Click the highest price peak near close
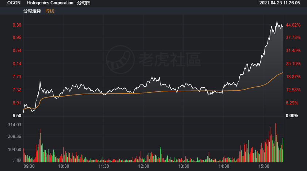Image resolution: width=307 pixels, height=171 pixels. [x=277, y=22]
